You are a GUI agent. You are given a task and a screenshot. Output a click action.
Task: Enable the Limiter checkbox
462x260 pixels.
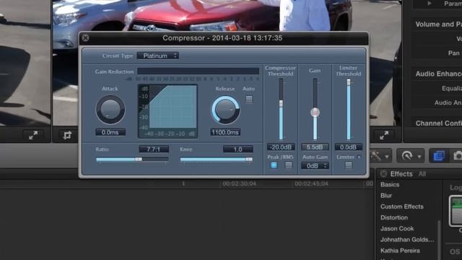[x=349, y=165]
